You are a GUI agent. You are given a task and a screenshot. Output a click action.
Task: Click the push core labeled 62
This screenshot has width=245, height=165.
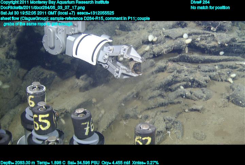[x=145, y=134]
